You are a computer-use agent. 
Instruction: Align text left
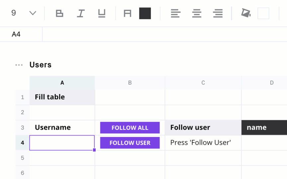pyautogui.click(x=175, y=13)
